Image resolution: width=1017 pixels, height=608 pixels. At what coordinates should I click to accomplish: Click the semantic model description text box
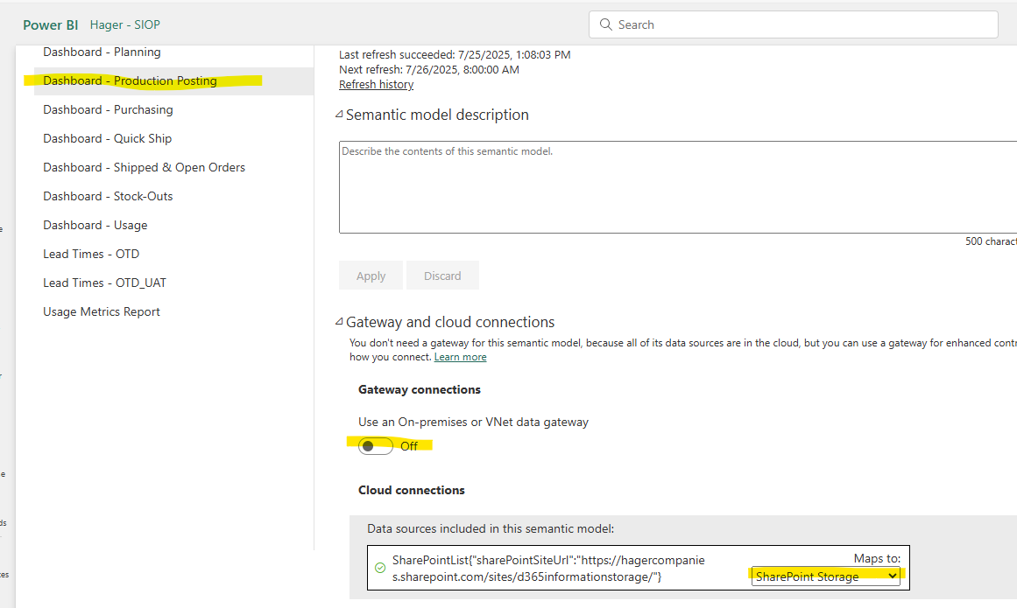(678, 187)
